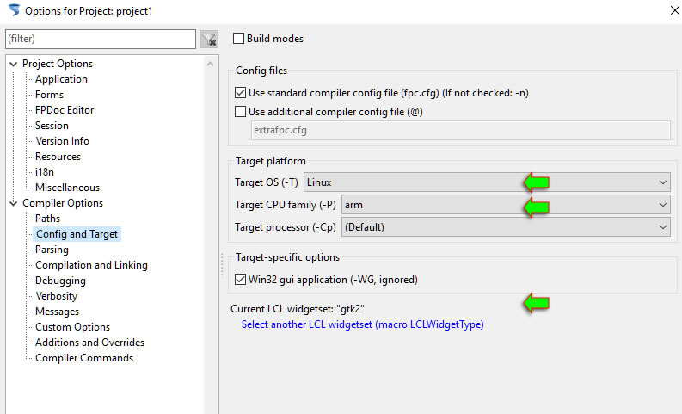682x414 pixels.
Task: Enable the Build modes checkbox
Action: coord(238,39)
